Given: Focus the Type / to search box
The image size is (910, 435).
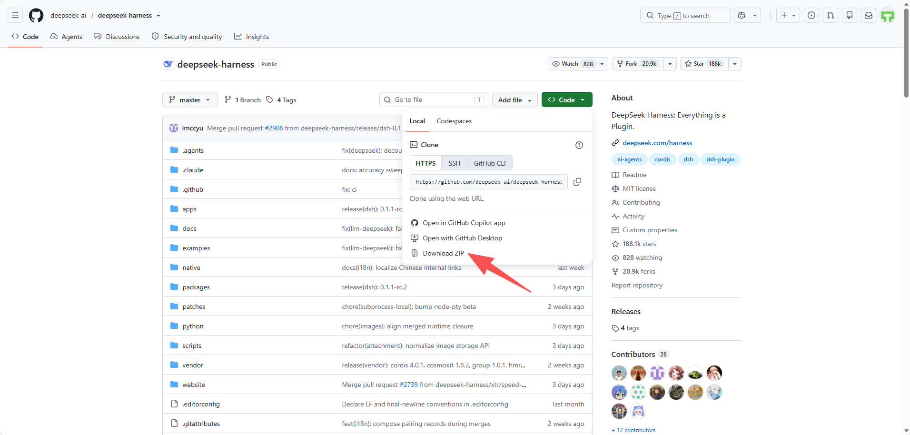Looking at the screenshot, I should tap(685, 15).
